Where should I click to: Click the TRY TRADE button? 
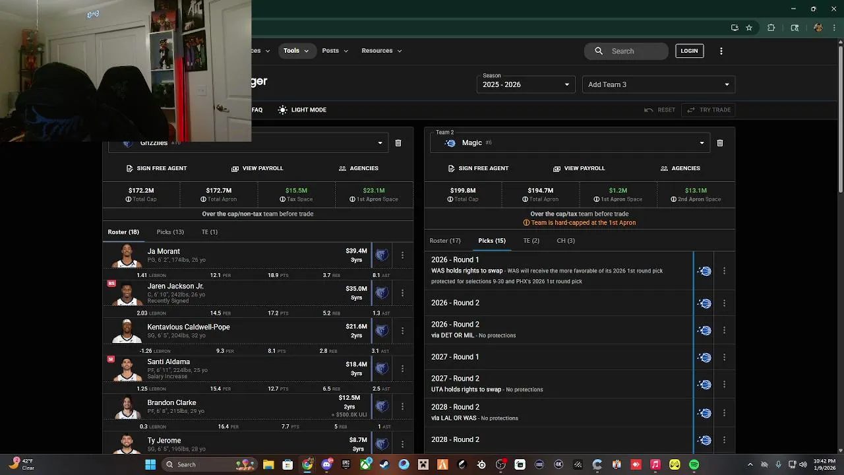(709, 110)
